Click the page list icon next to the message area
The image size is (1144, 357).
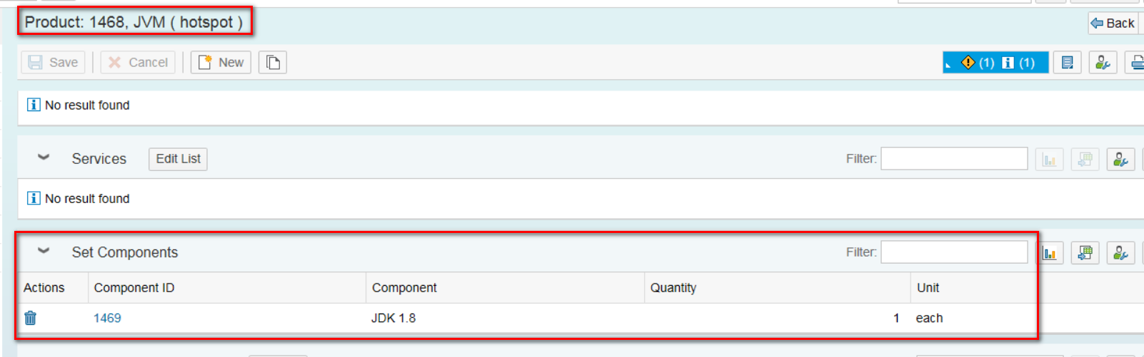tap(1067, 63)
